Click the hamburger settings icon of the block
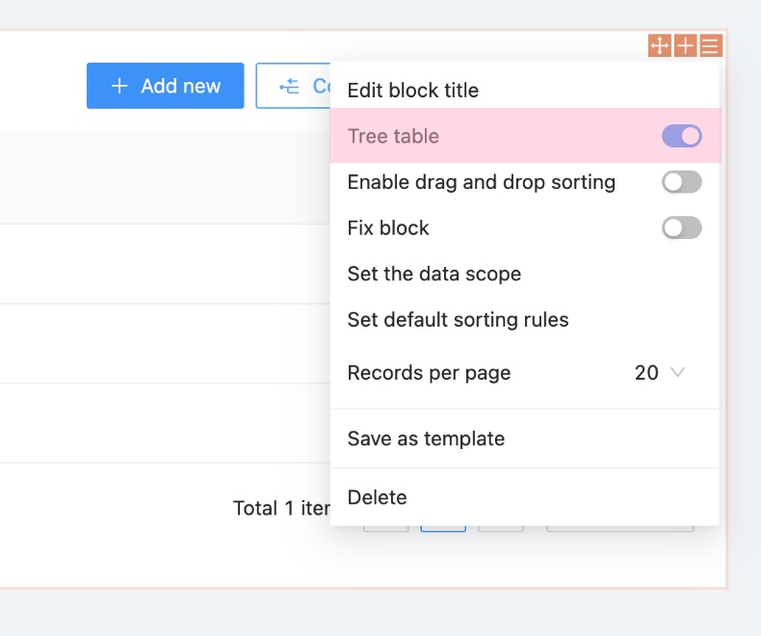The image size is (761, 636). pos(711,46)
